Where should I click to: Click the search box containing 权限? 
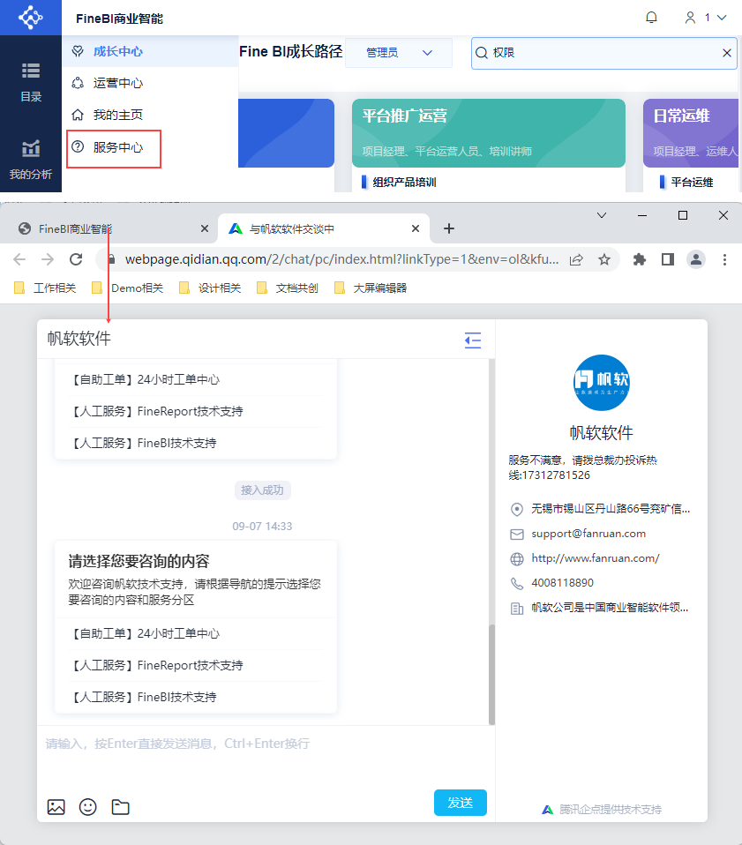[604, 53]
